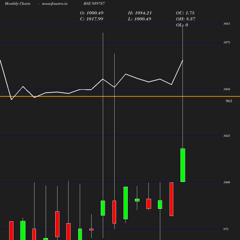Click the munafasutra.in label

(x=55, y=4)
